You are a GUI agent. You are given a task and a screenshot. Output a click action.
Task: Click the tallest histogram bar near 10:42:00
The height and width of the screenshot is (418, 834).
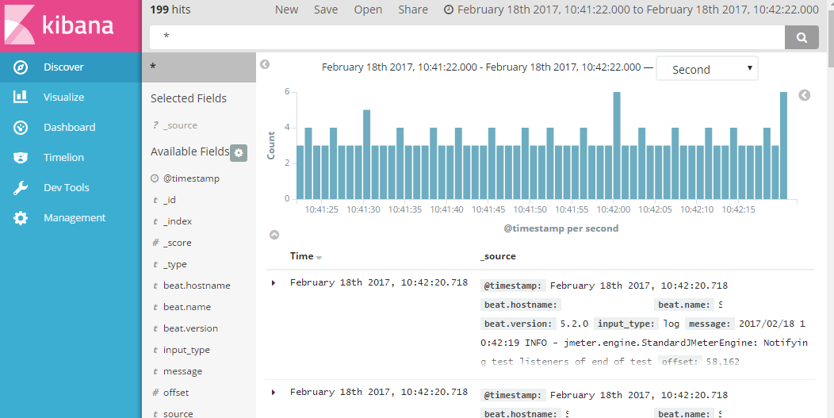coord(617,146)
